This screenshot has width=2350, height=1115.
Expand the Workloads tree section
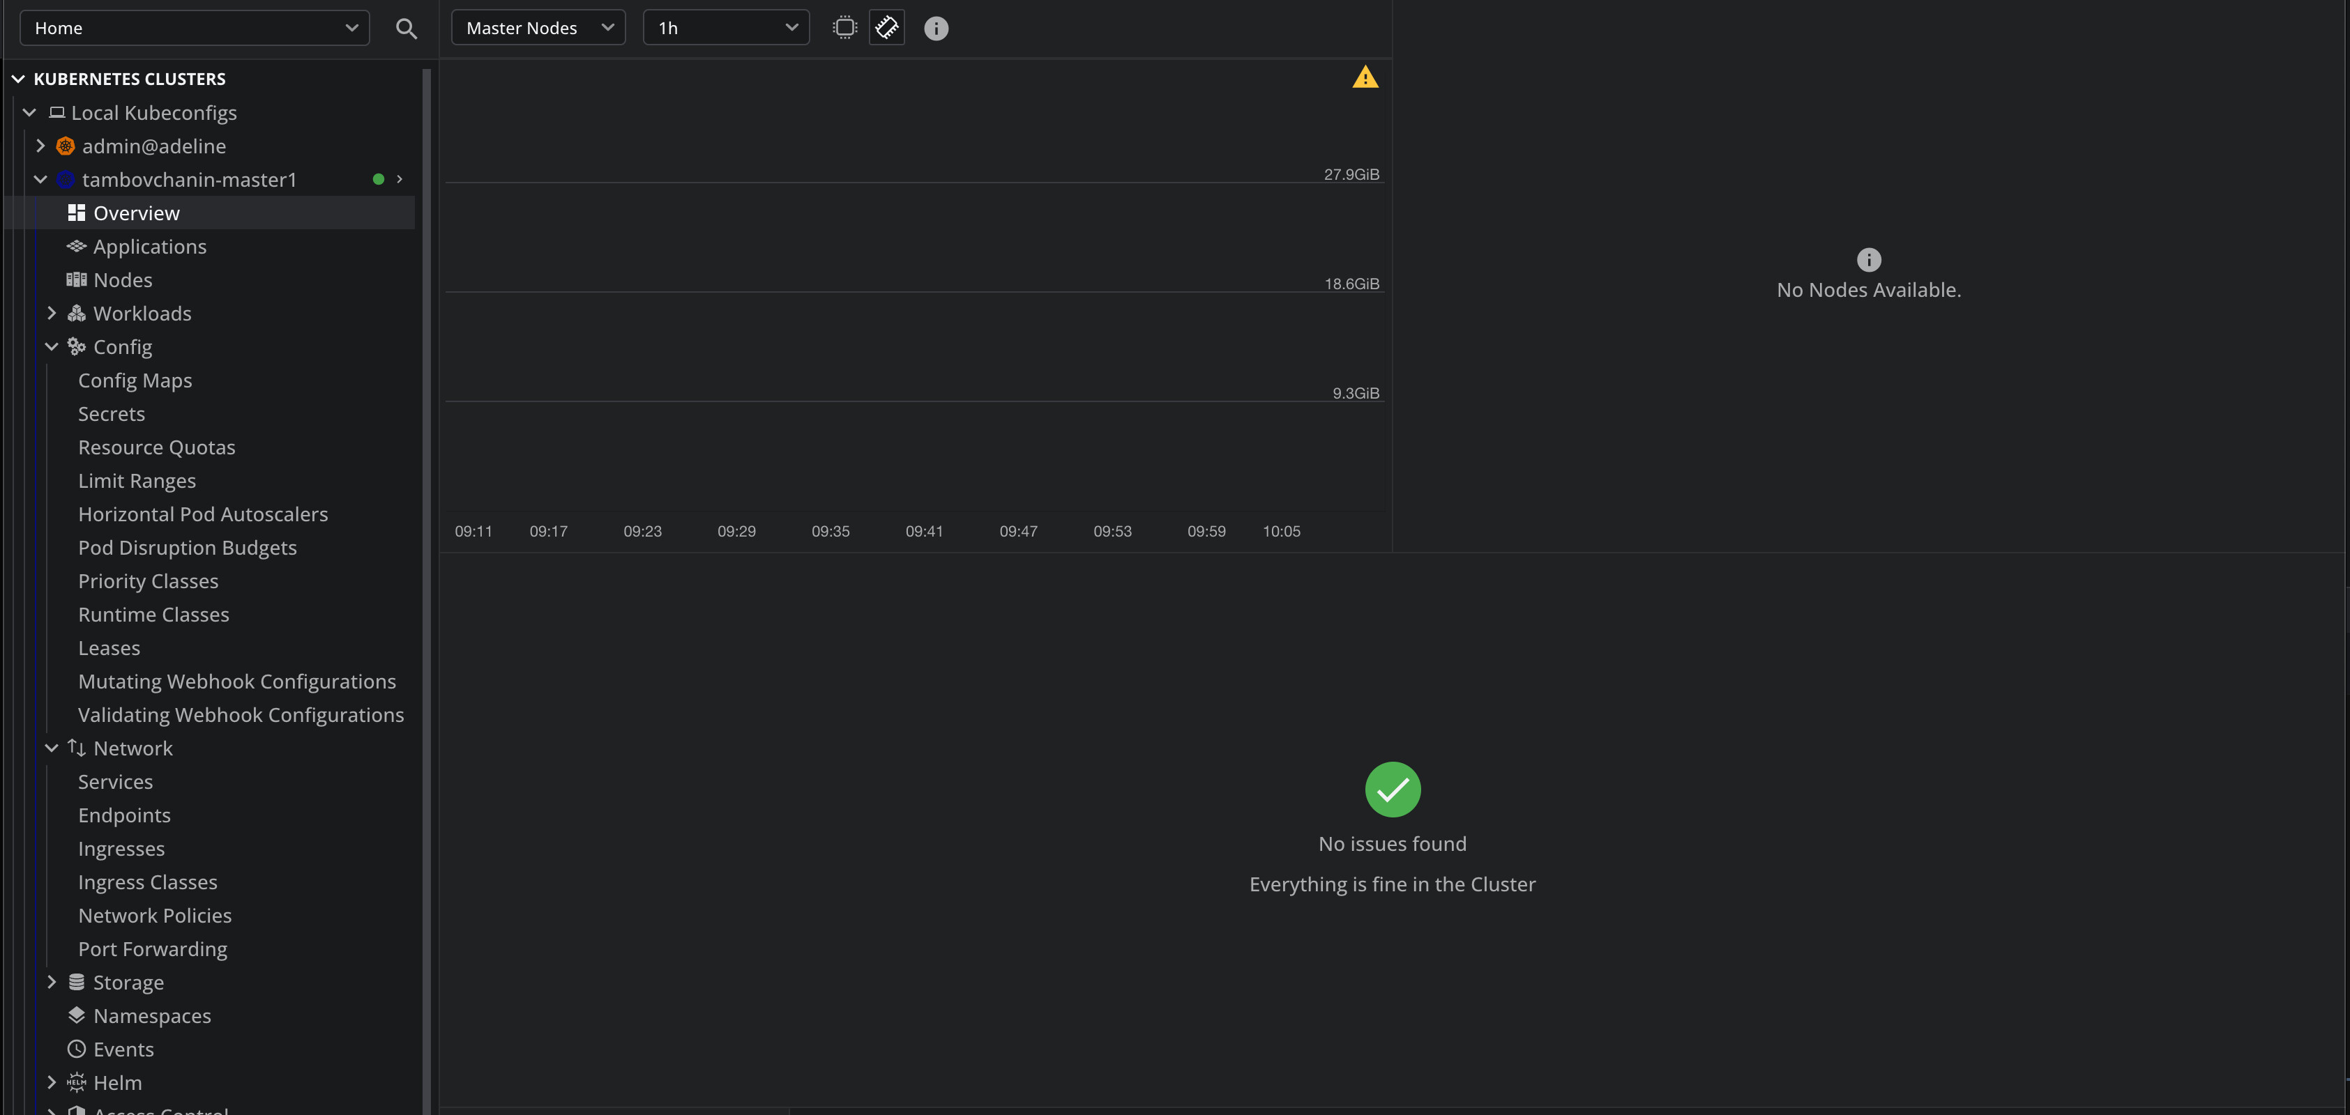52,313
